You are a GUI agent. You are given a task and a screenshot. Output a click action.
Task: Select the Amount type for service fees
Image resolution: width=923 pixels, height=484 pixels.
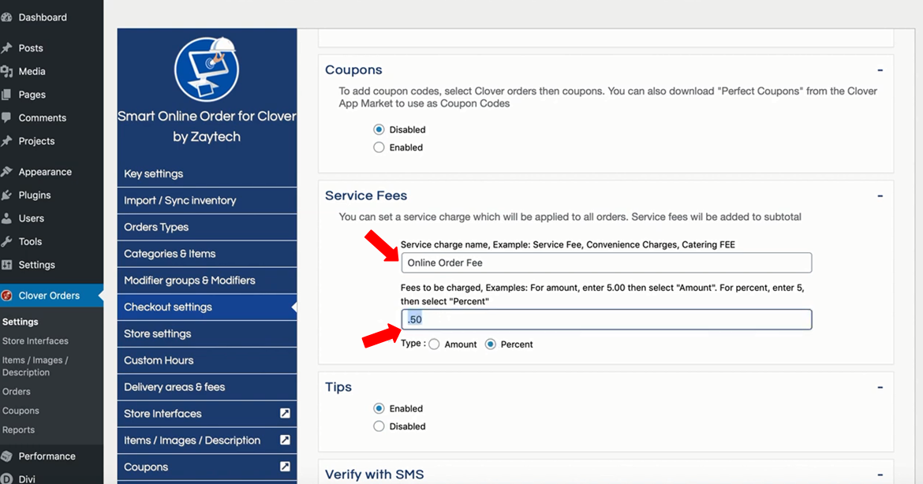(434, 344)
